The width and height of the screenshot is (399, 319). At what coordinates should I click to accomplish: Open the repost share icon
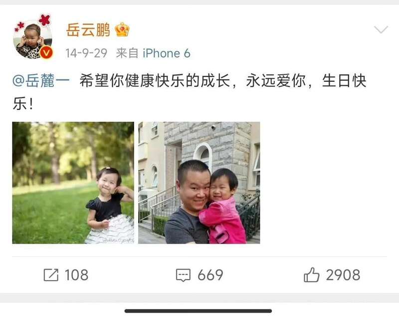(51, 275)
